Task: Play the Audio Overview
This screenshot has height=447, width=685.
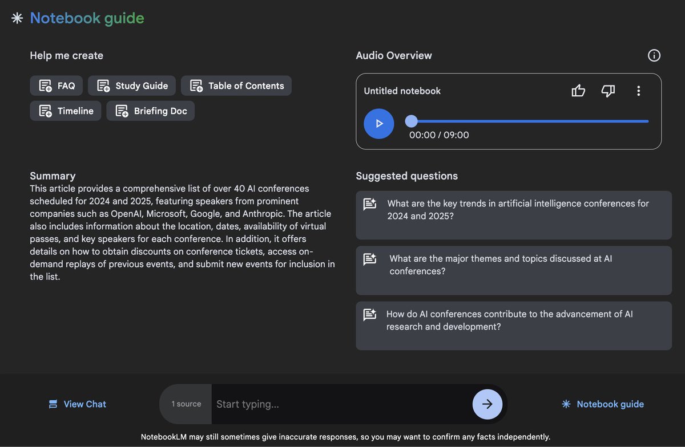Action: click(x=379, y=124)
